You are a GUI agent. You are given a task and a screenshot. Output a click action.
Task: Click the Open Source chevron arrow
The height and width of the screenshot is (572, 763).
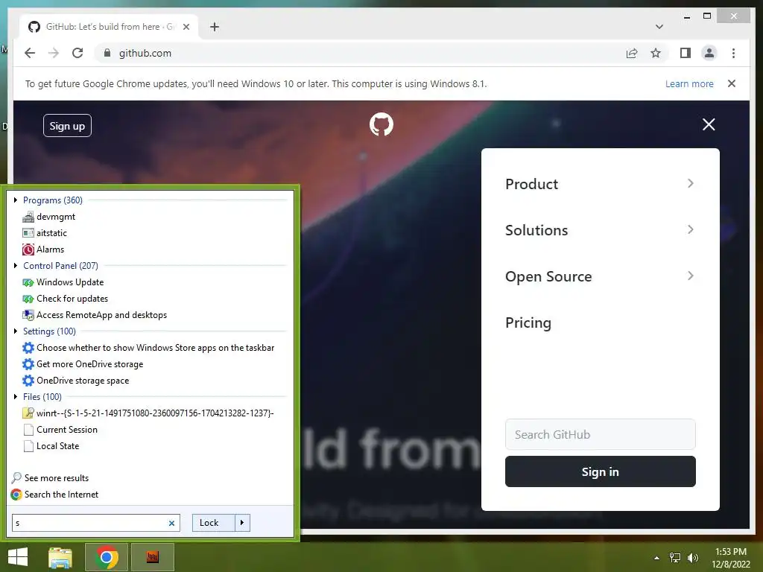pos(691,276)
